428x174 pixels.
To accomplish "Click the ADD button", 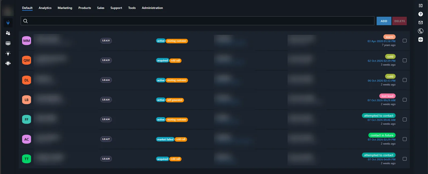I will [384, 21].
